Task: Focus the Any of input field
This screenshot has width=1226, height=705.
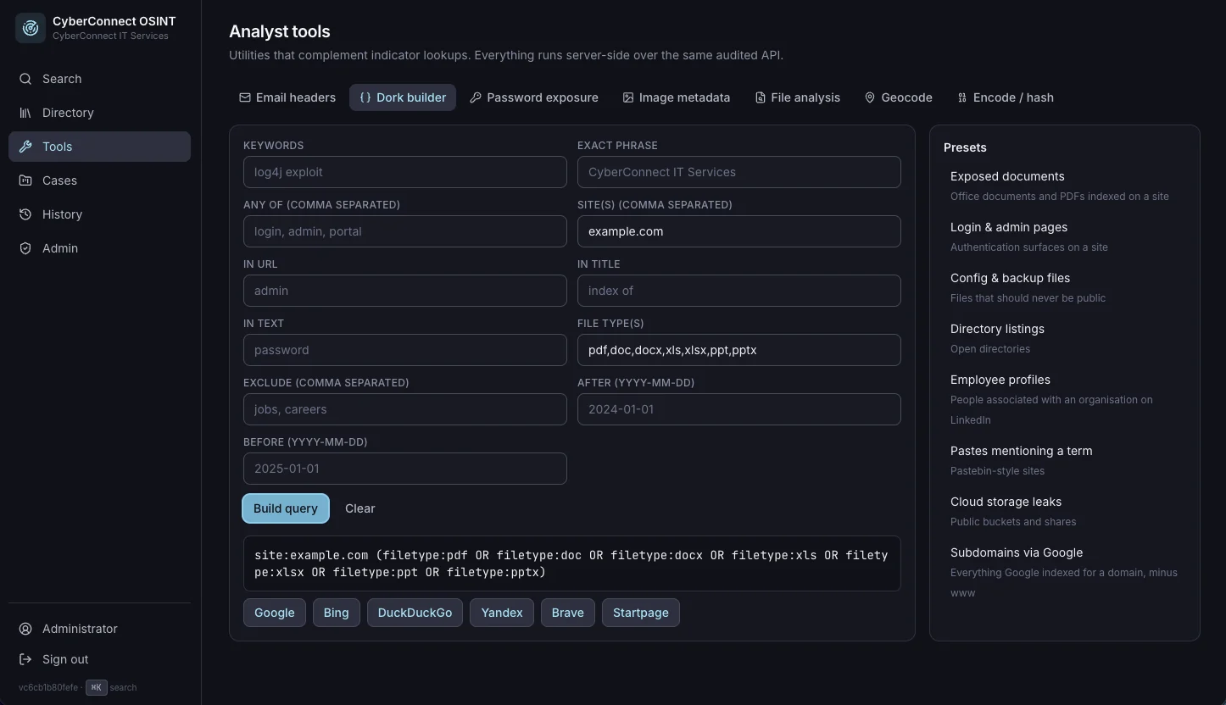Action: (x=405, y=231)
